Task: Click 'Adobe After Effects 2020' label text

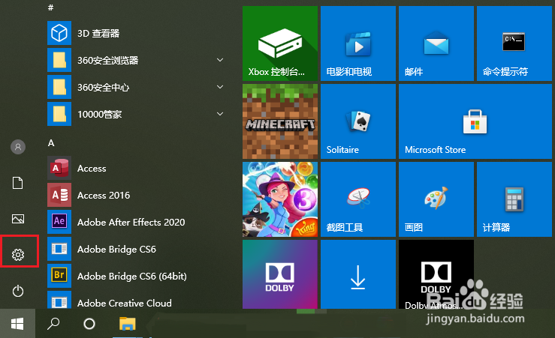Action: 131,222
